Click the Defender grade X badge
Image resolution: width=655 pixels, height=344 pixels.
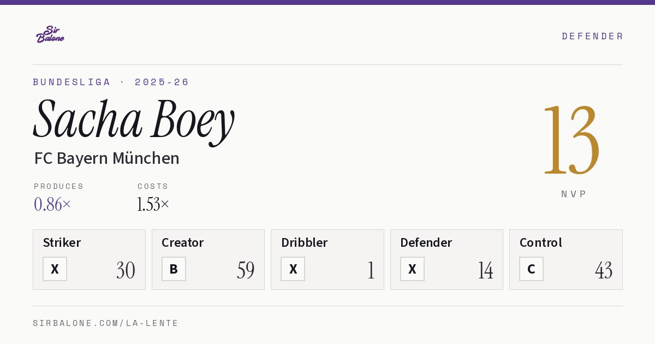(412, 269)
